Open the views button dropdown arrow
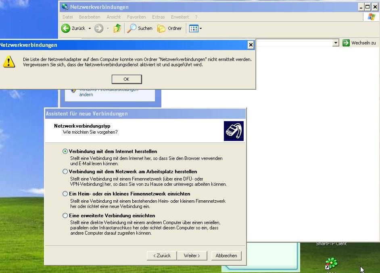This screenshot has height=273, width=380. 201,29
